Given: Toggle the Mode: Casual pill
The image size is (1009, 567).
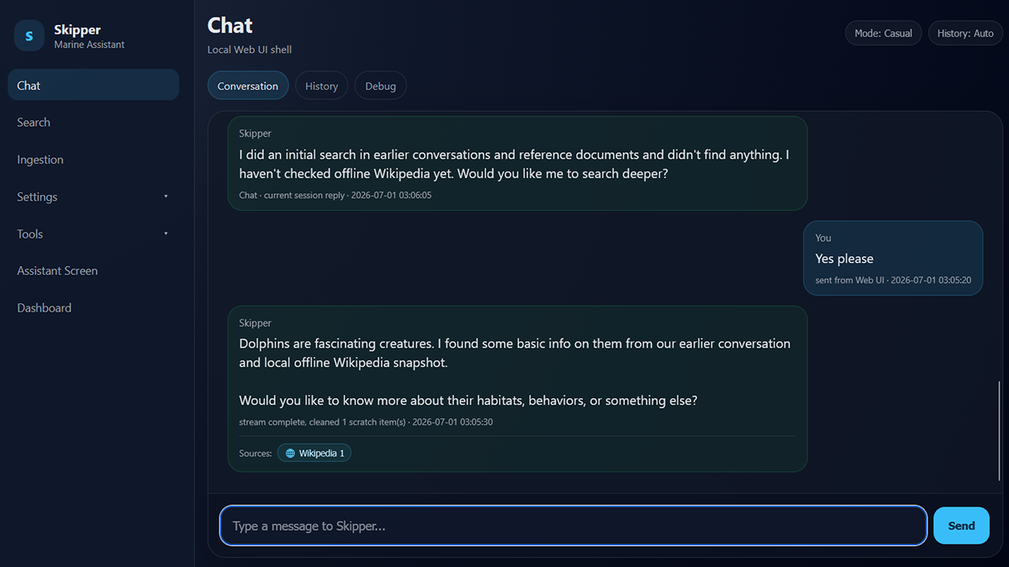Looking at the screenshot, I should coord(884,34).
